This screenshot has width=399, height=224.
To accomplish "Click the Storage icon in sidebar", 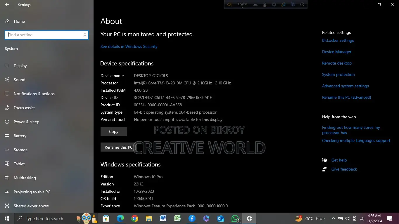I will (x=7, y=150).
